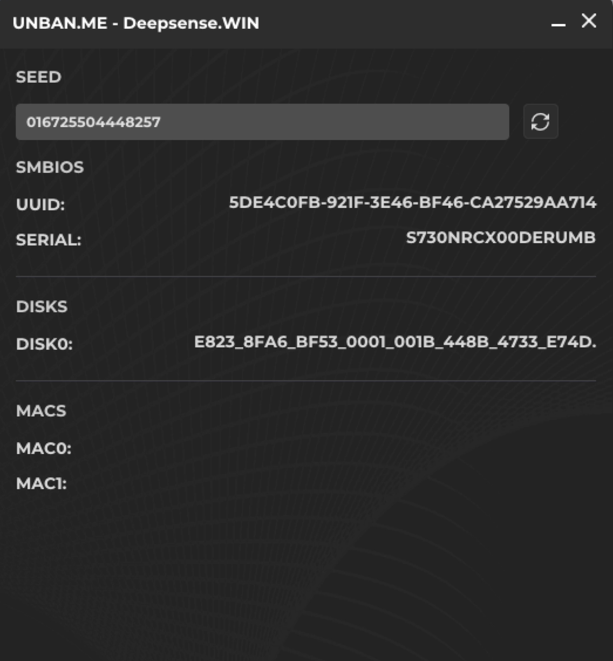Click the UUID value text
Viewport: 613px width, 661px height.
tap(412, 204)
